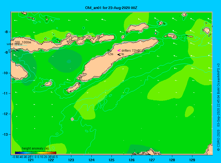Click the longitude label '124'
The image size is (221, 163).
pos(91,160)
